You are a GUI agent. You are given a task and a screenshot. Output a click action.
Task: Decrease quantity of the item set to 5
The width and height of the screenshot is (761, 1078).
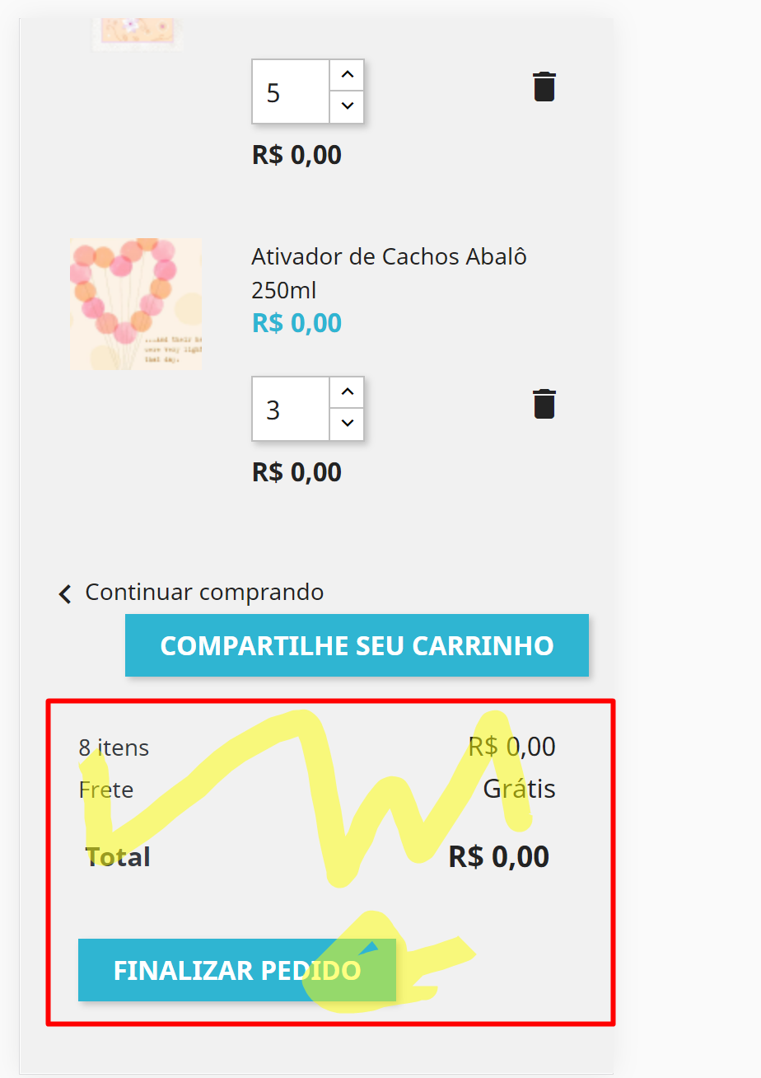tap(347, 106)
